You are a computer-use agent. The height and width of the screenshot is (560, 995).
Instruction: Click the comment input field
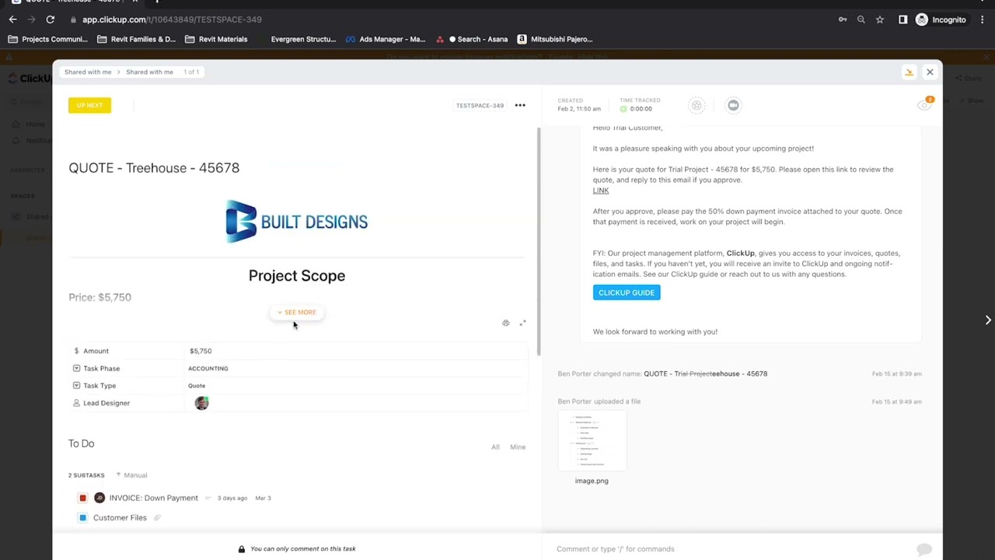coord(731,549)
